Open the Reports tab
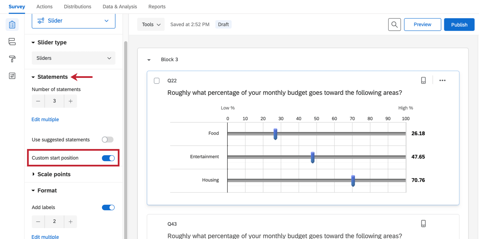The height and width of the screenshot is (239, 479). click(x=157, y=6)
